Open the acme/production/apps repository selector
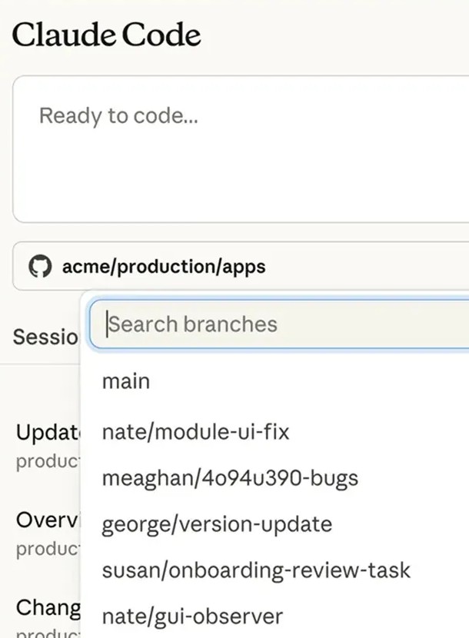Image resolution: width=469 pixels, height=638 pixels. point(241,266)
